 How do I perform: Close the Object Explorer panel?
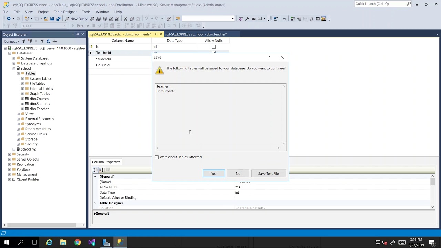[83, 34]
